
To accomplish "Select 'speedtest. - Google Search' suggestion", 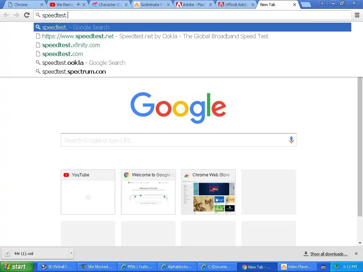I will click(x=192, y=27).
